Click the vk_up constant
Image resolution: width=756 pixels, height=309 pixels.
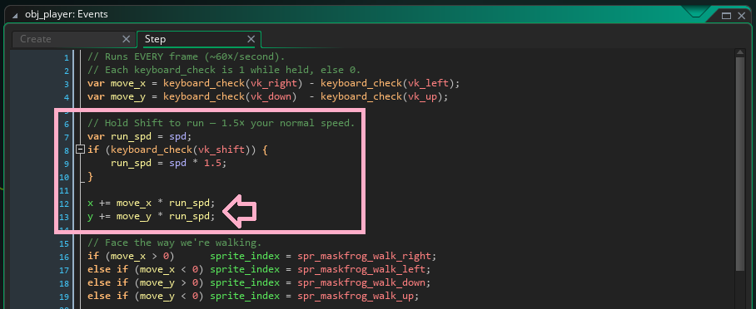click(422, 96)
